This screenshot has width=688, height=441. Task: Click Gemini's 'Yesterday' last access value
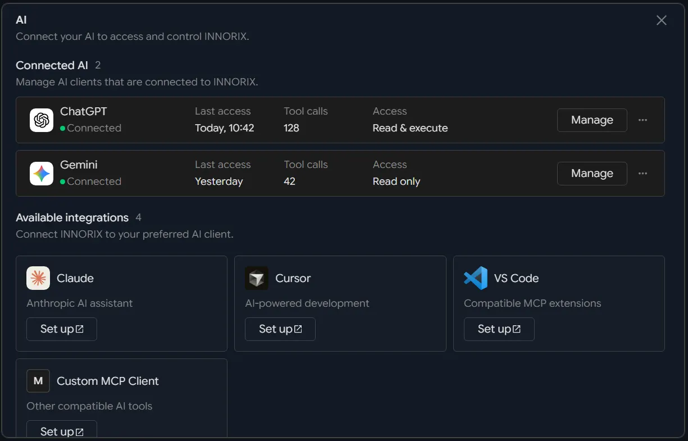coord(219,181)
